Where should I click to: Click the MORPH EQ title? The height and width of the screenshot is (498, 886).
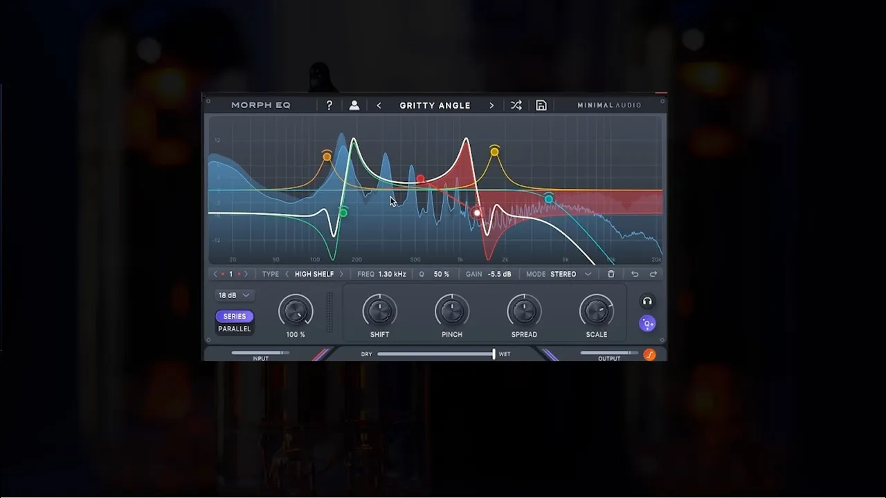click(261, 105)
